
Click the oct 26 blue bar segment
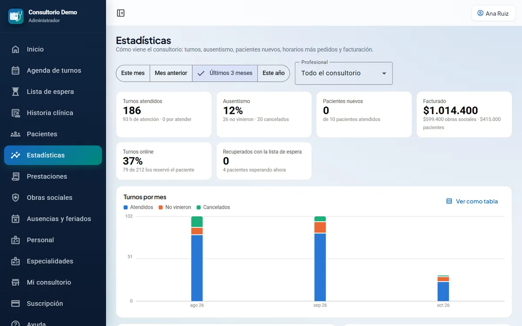[x=443, y=292]
